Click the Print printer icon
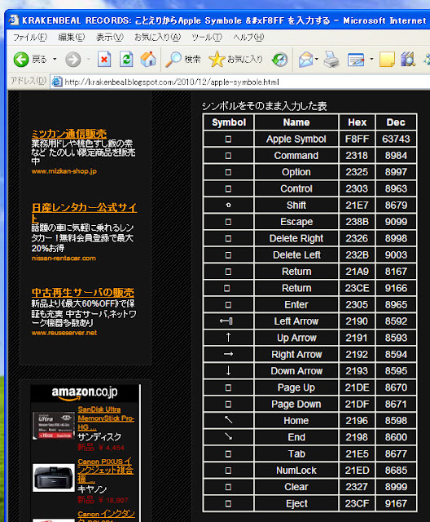Viewport: 430px width, 522px height. 331,60
